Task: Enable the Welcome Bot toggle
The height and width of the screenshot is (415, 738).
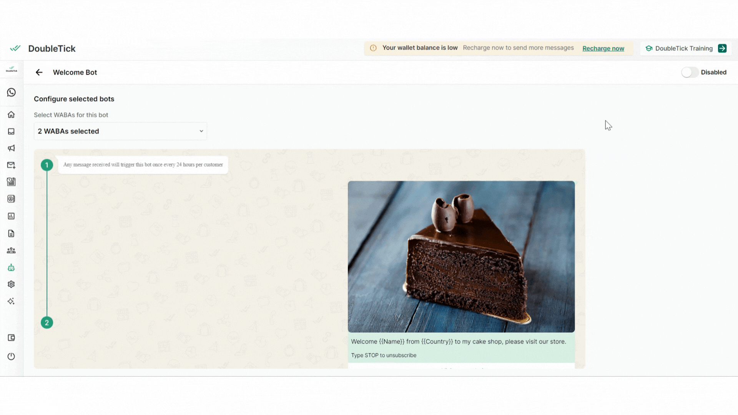Action: coord(690,72)
